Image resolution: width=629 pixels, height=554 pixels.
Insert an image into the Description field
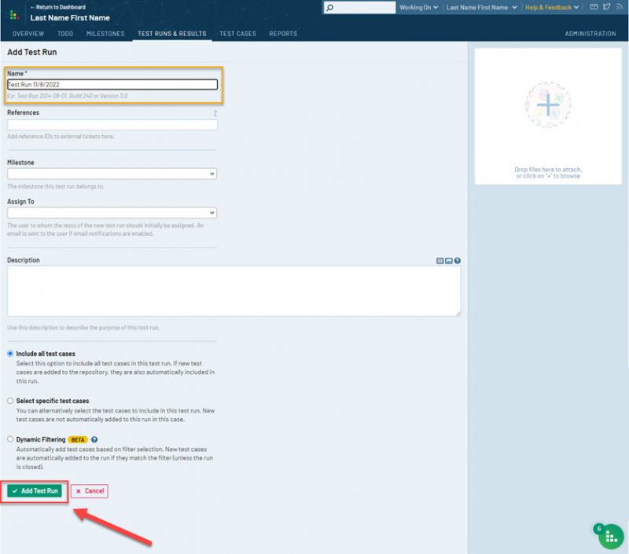click(448, 261)
